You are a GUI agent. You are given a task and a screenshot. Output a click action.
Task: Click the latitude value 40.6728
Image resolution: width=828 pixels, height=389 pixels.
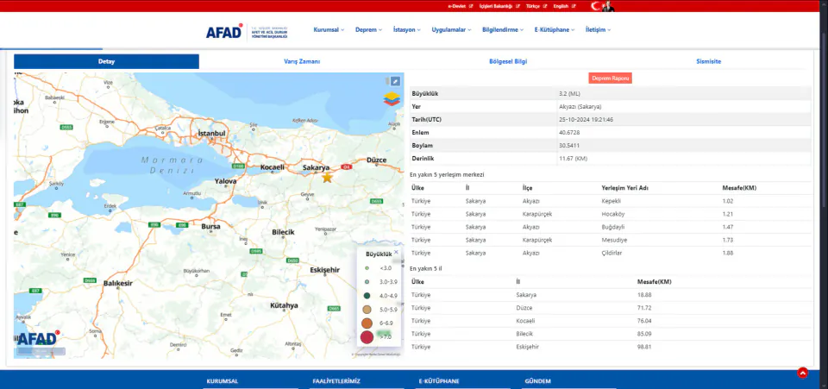[568, 133]
